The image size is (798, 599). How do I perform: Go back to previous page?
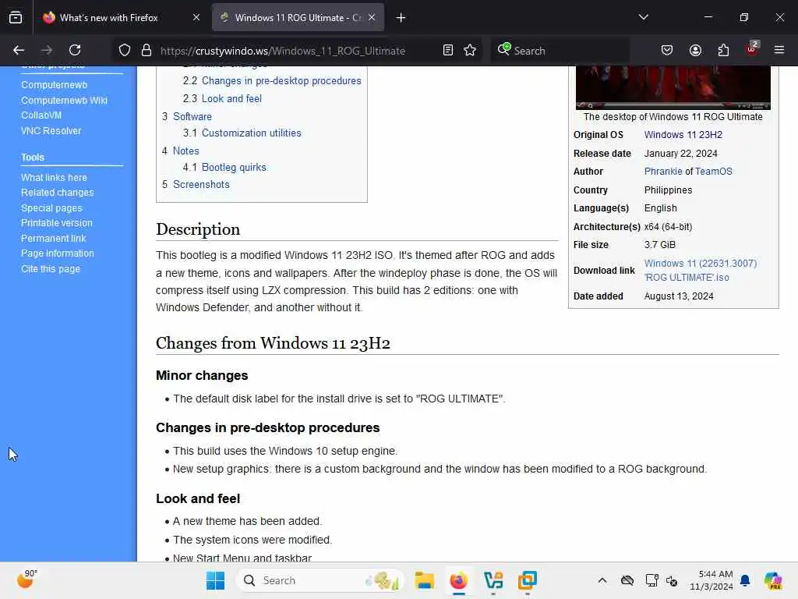pos(19,50)
